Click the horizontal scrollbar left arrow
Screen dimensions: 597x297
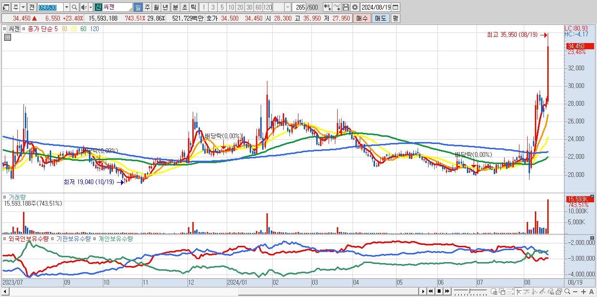coord(5,291)
